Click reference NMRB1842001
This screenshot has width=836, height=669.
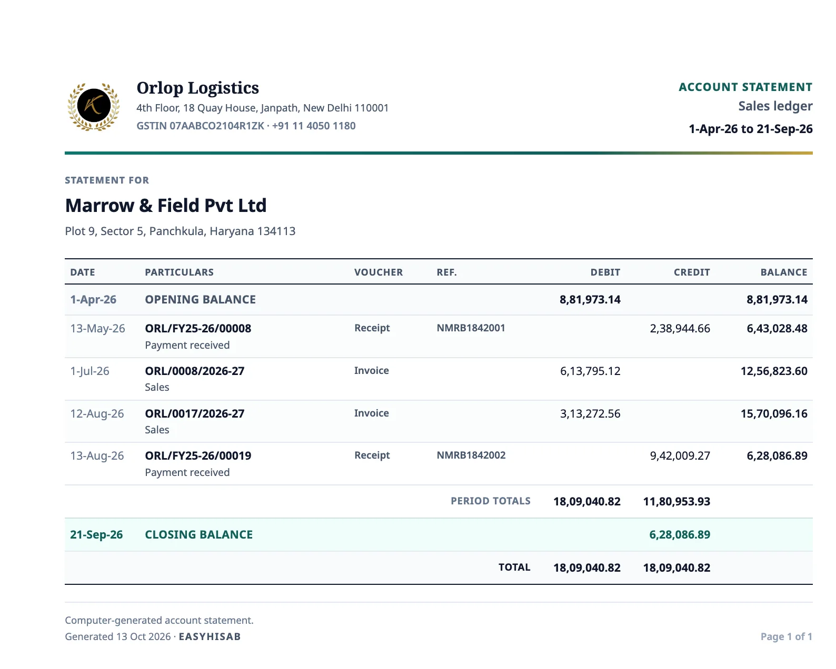(x=471, y=328)
